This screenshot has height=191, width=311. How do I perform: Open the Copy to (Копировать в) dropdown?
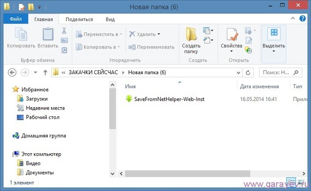98,47
